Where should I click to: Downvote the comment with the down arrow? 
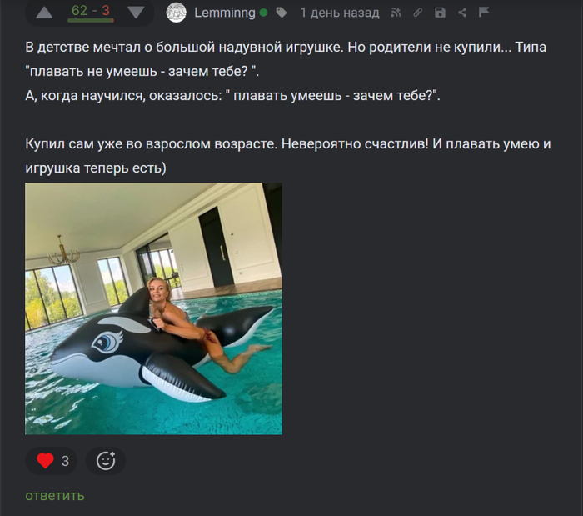pos(136,13)
